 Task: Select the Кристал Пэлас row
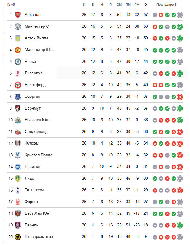tap(38, 155)
